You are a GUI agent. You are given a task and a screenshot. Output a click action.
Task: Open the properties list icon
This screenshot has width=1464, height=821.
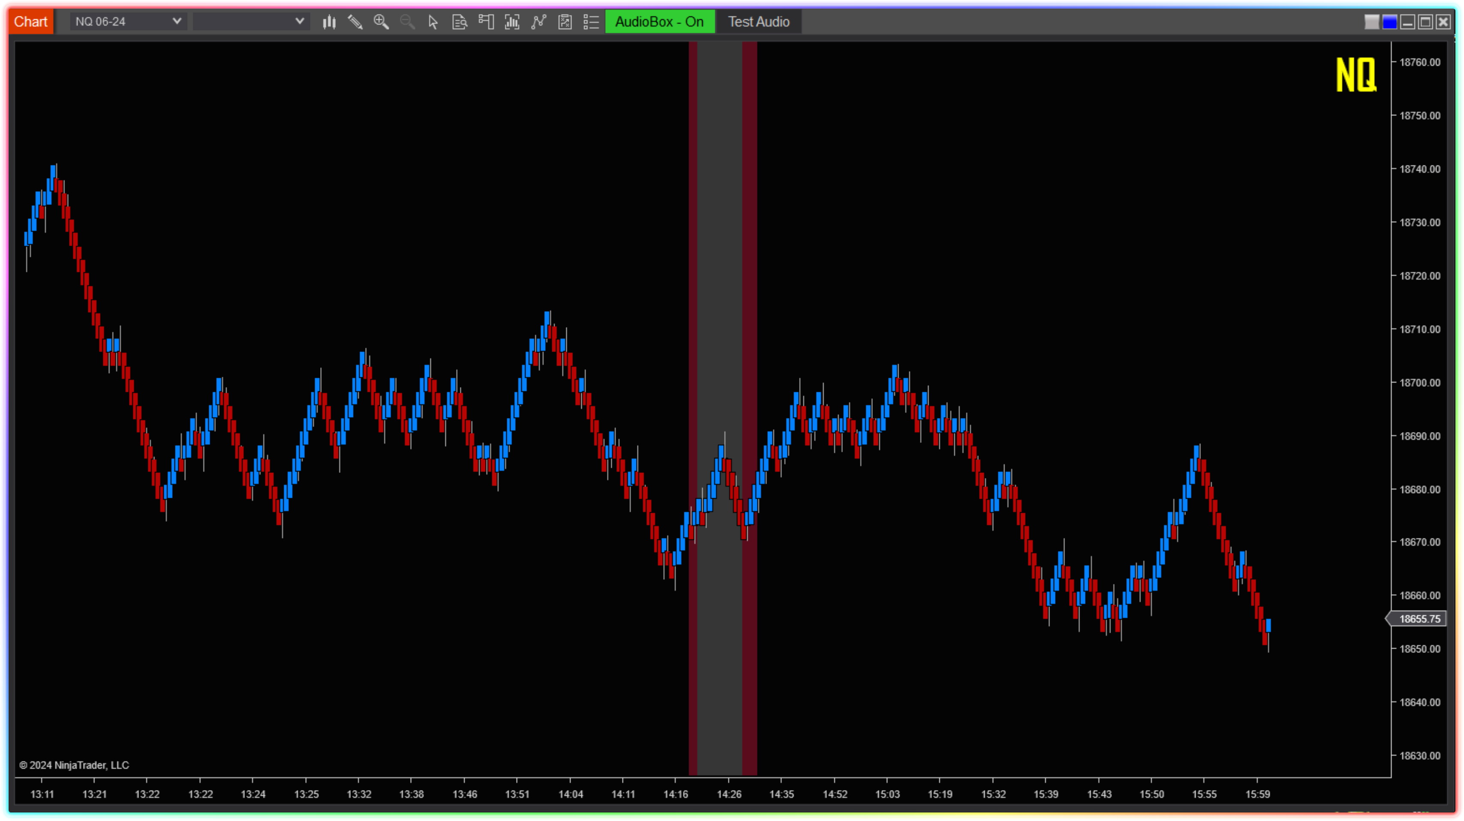[591, 22]
